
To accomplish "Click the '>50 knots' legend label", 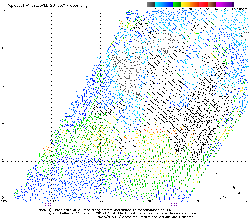I will [x=239, y=9].
